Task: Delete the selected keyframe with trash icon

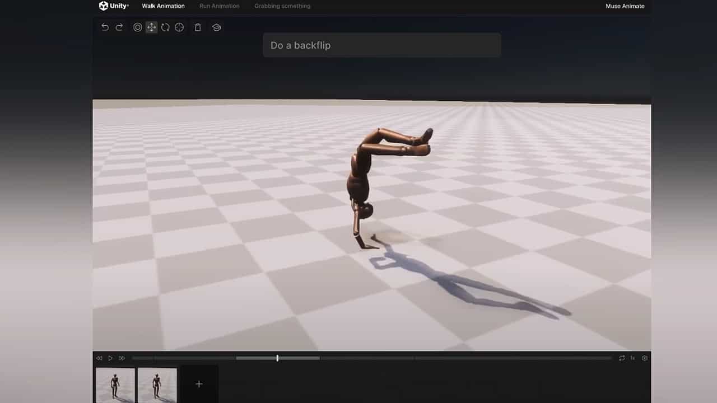Action: tap(198, 27)
